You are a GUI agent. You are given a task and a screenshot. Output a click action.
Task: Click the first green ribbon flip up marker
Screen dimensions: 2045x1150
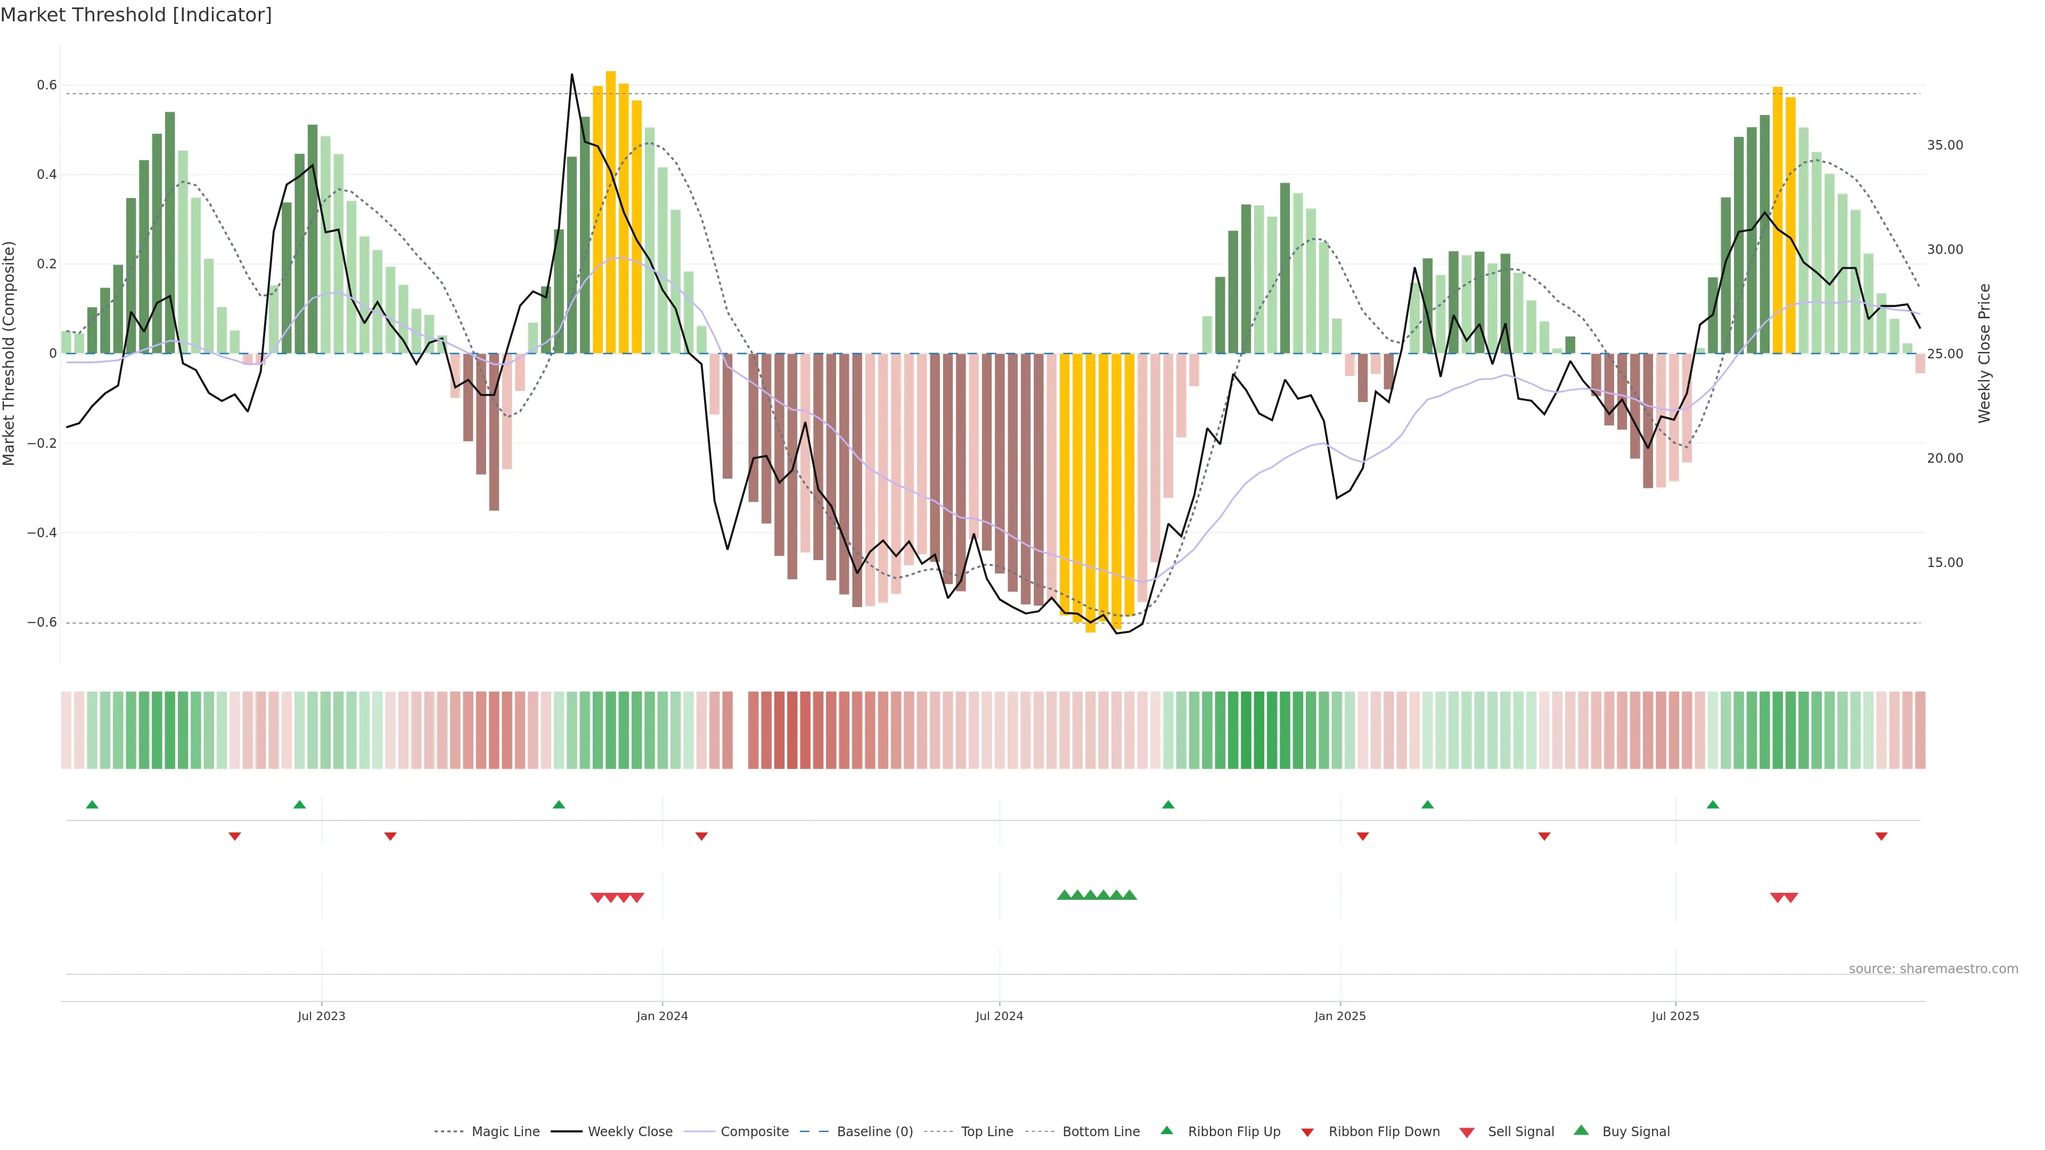pos(92,805)
